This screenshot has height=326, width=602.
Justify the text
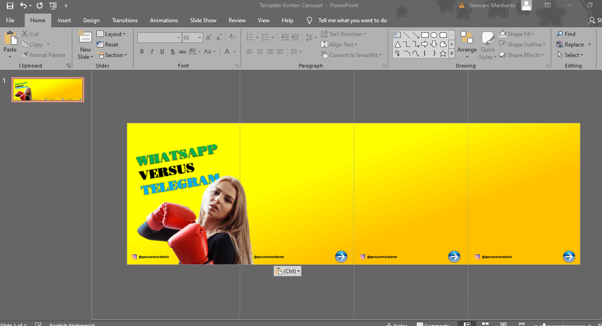click(280, 52)
